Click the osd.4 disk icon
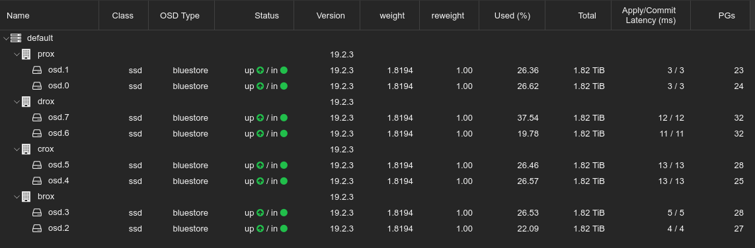Image resolution: width=755 pixels, height=248 pixels. (x=37, y=181)
